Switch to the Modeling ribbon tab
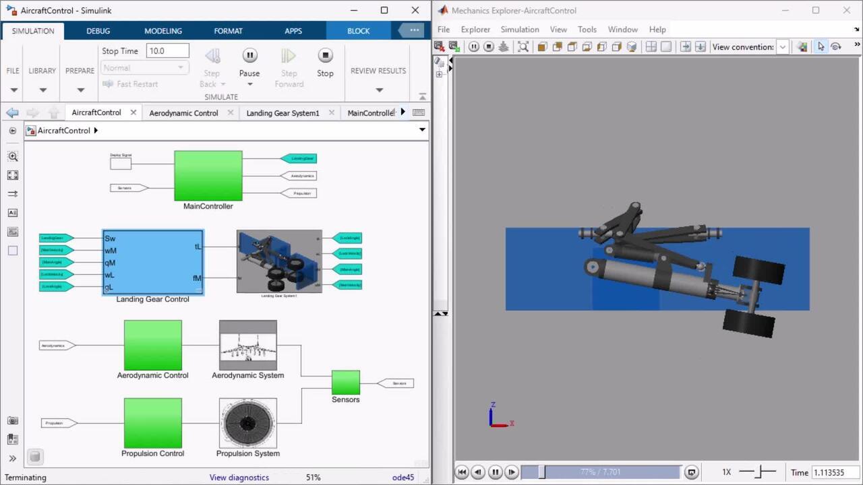 [163, 31]
